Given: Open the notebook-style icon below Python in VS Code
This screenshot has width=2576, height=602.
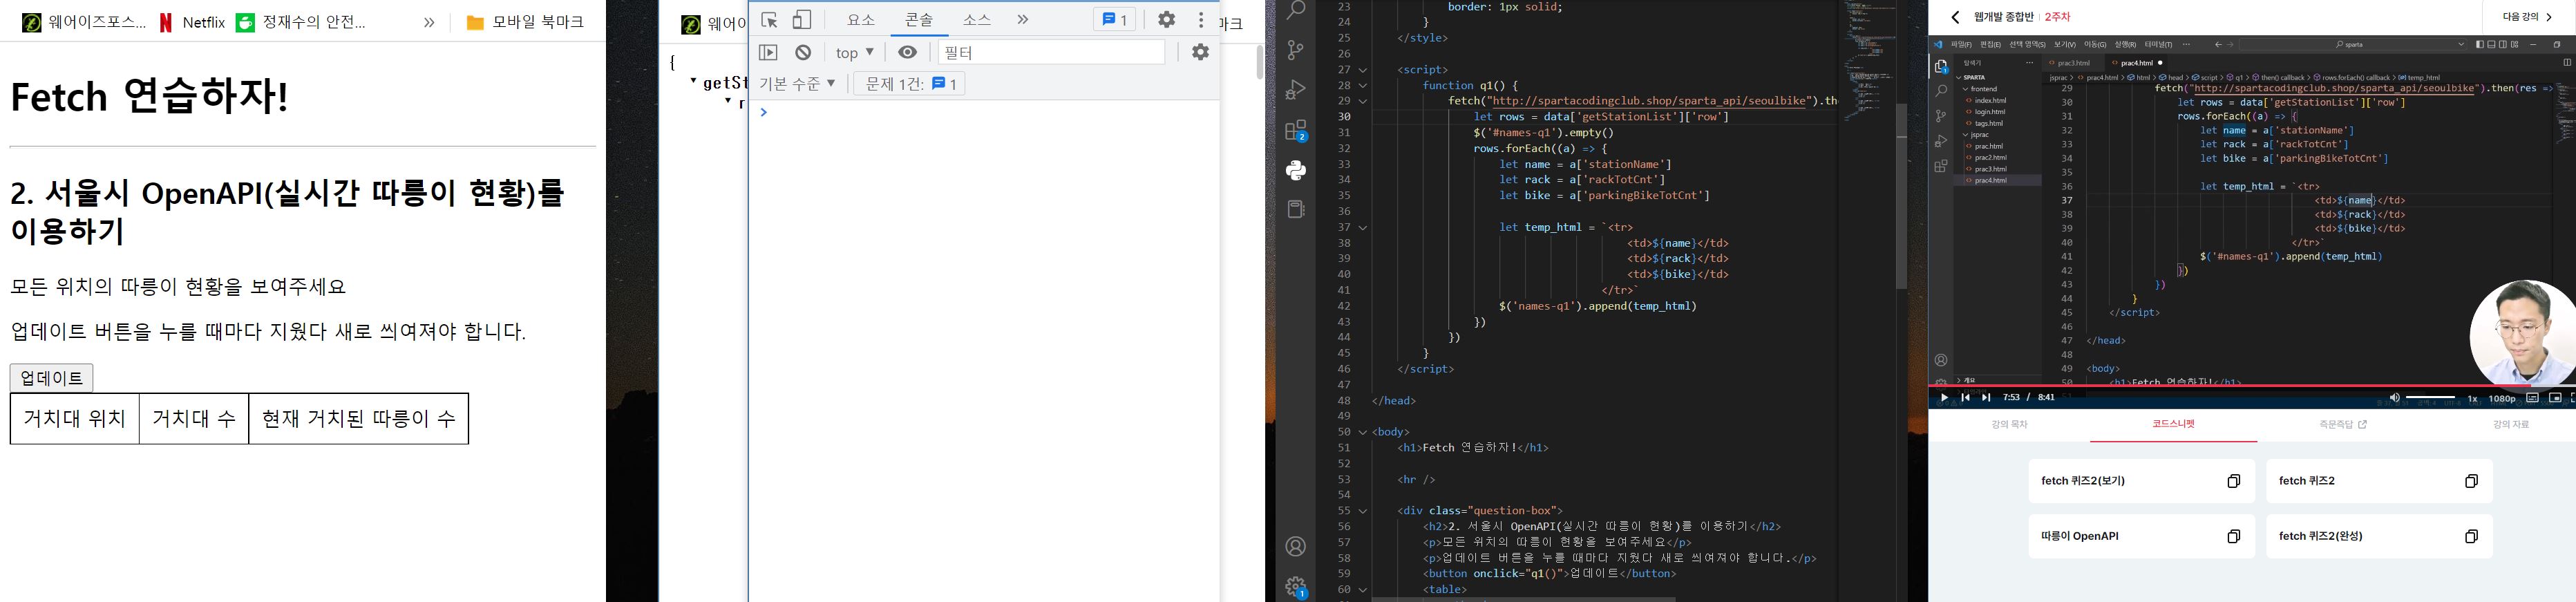Looking at the screenshot, I should (x=1296, y=209).
